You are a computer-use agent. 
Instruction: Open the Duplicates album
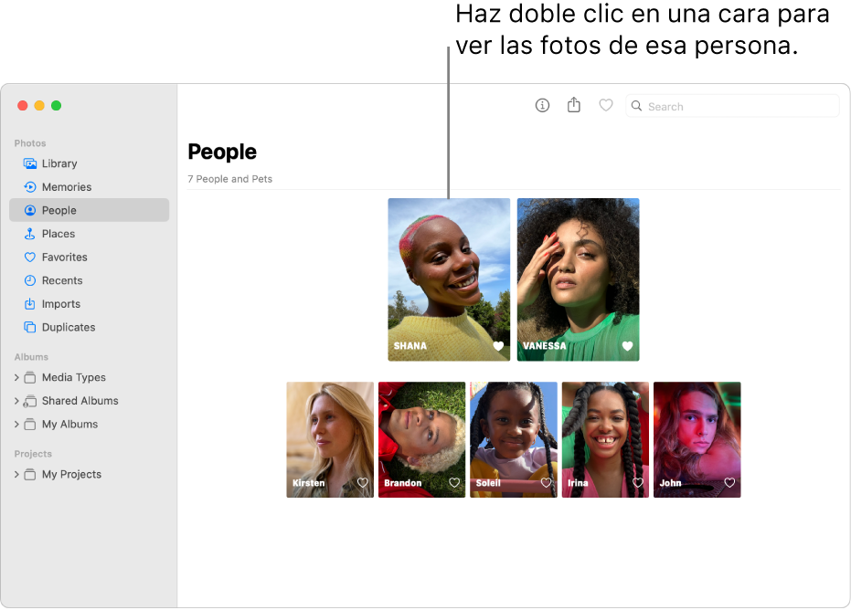[68, 327]
